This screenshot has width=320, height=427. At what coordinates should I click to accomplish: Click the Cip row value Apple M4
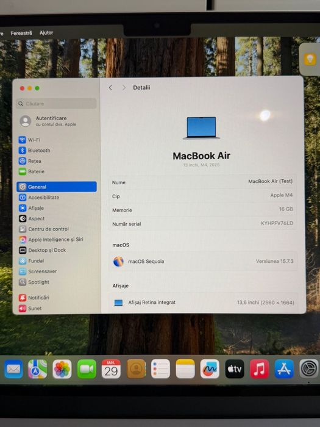(282, 195)
